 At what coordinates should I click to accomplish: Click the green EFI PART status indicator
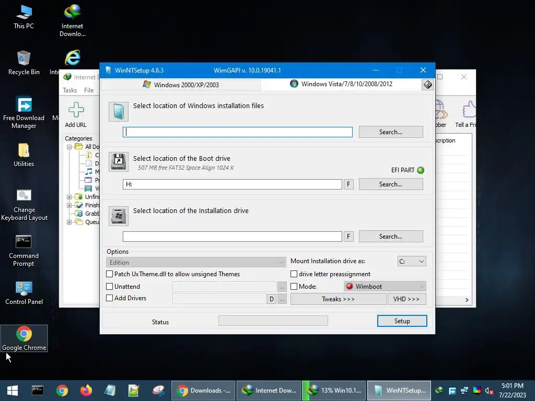click(421, 170)
